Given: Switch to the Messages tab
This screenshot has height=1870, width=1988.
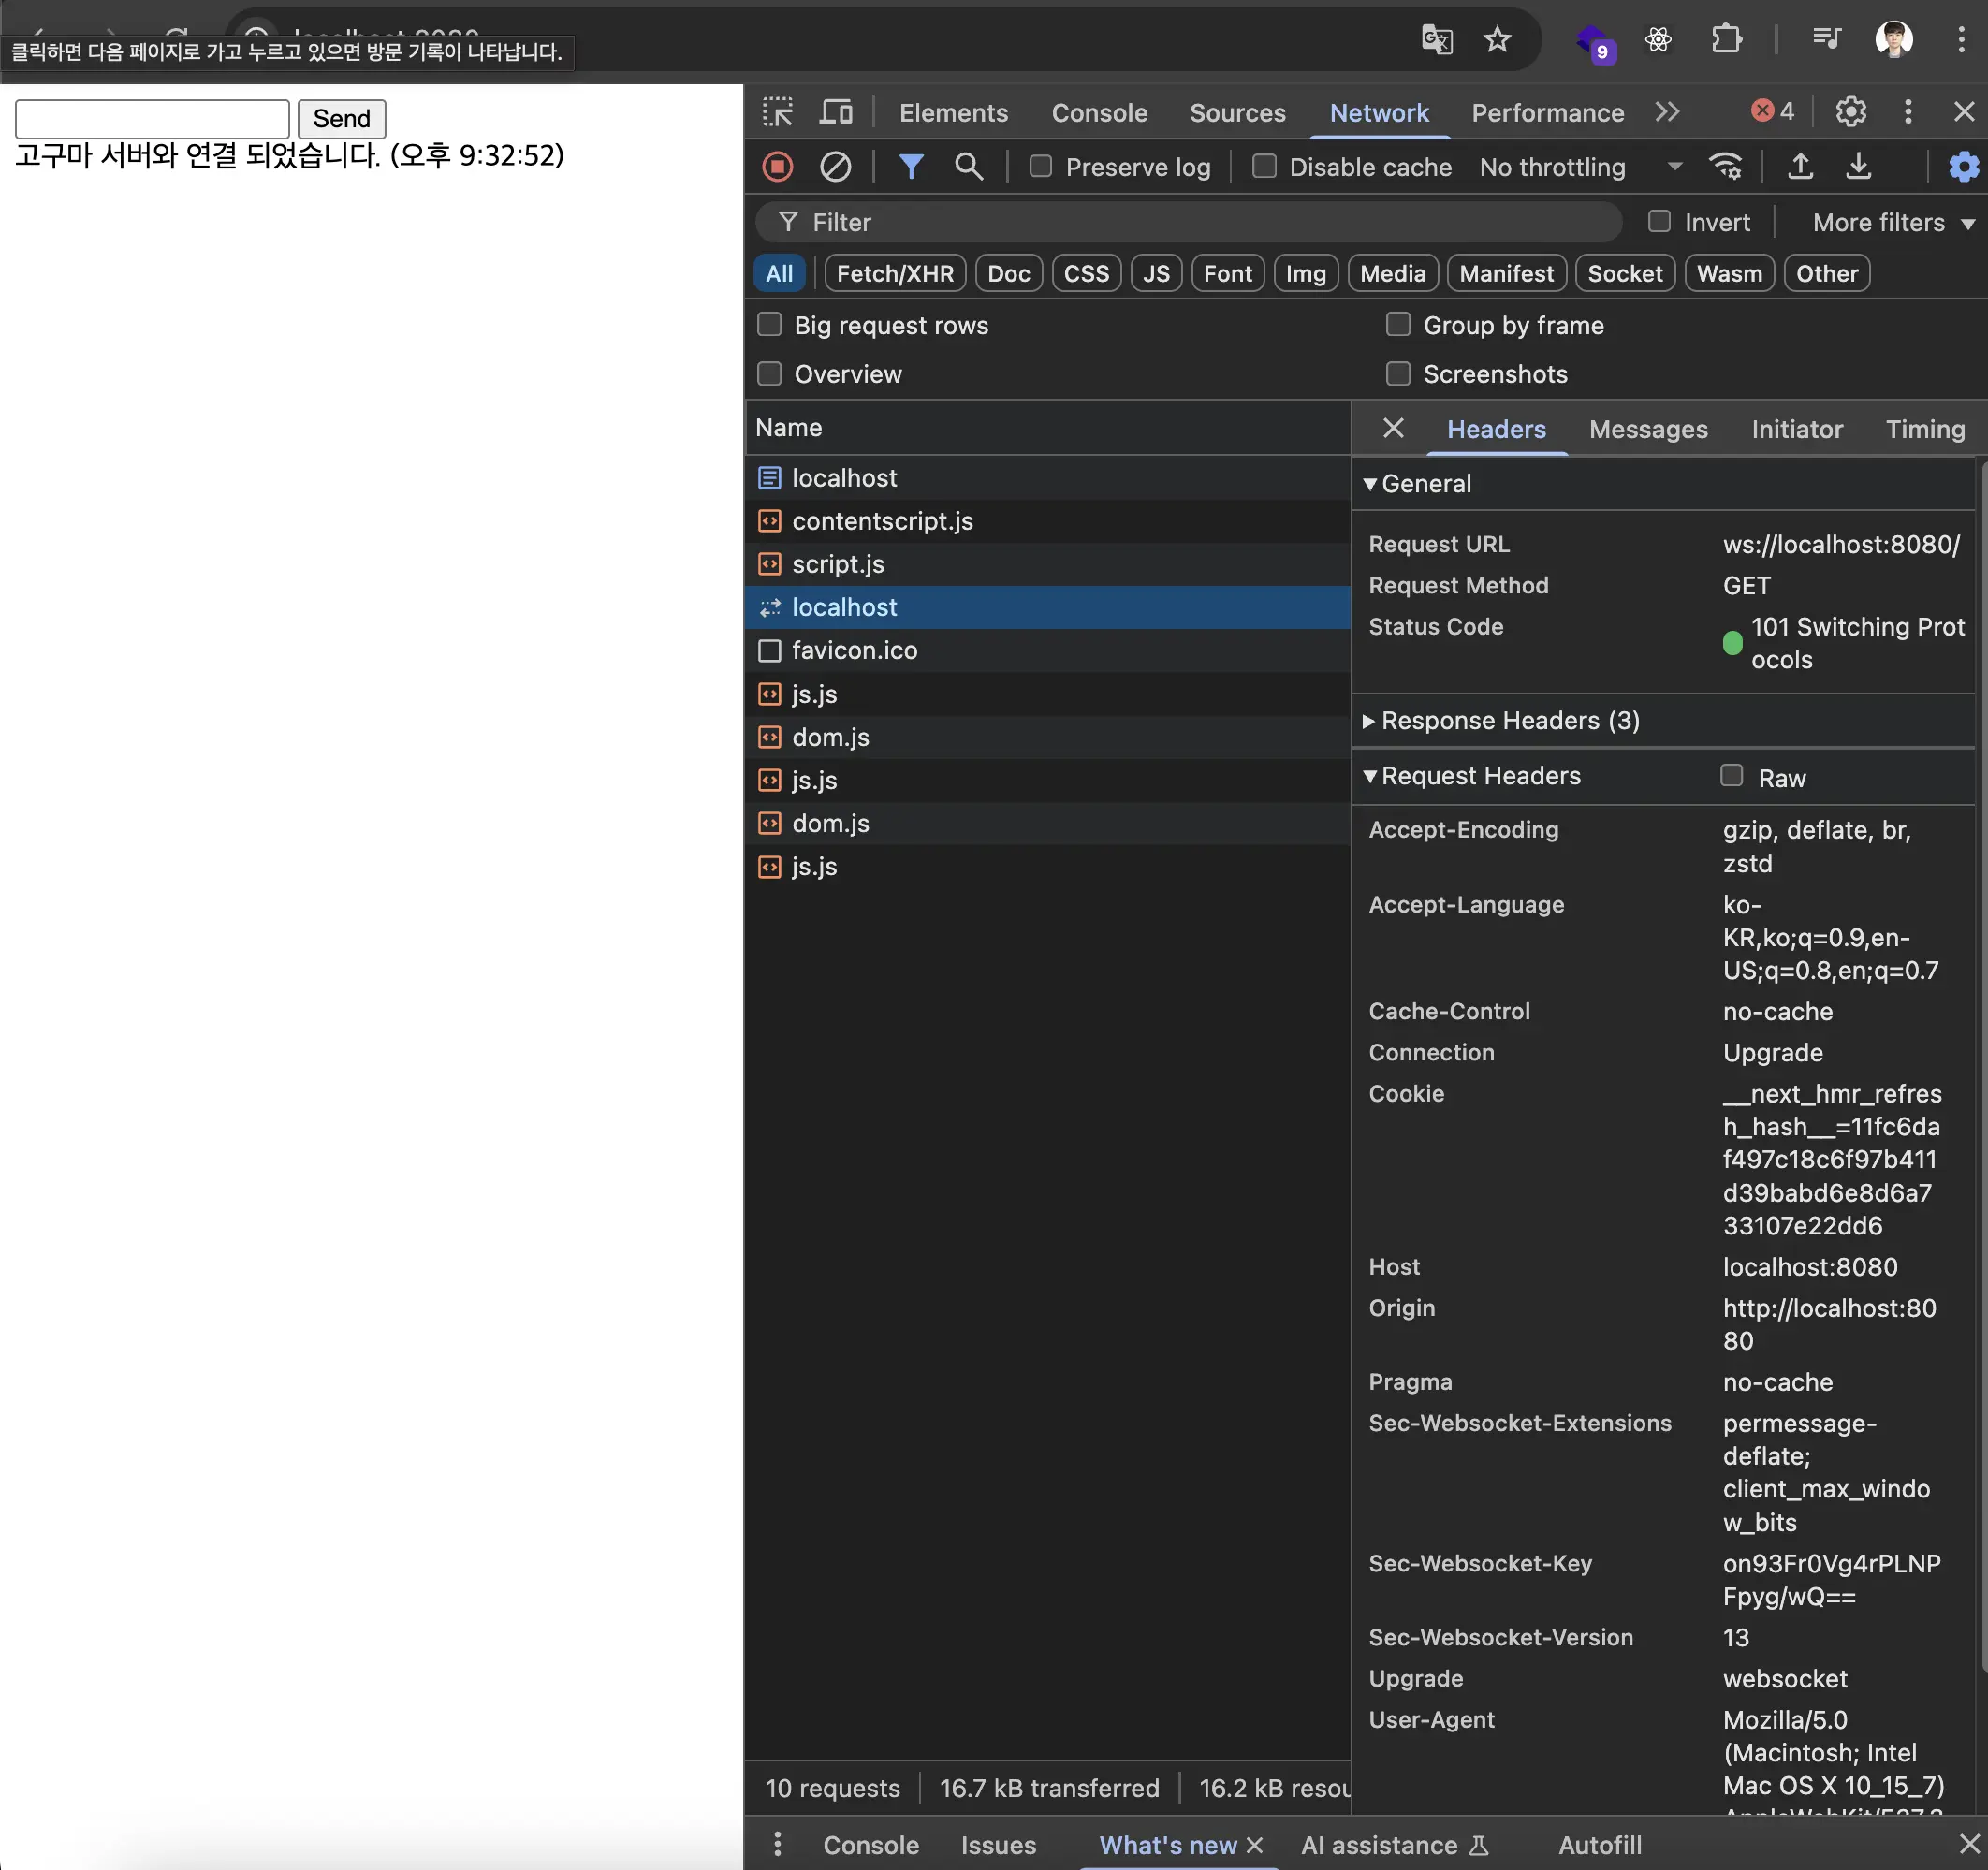Looking at the screenshot, I should [x=1648, y=429].
